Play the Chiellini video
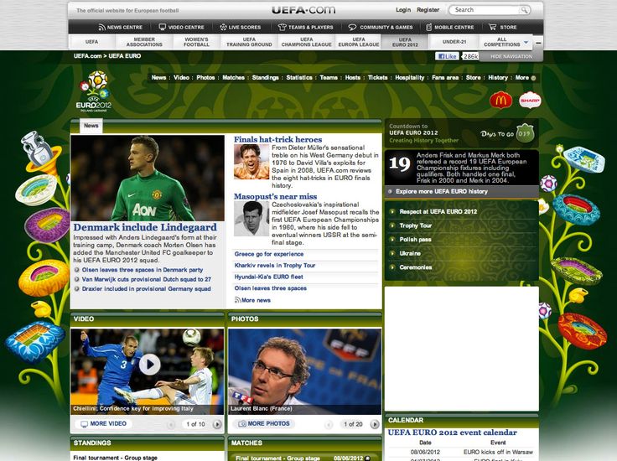617x461 pixels. (x=149, y=365)
